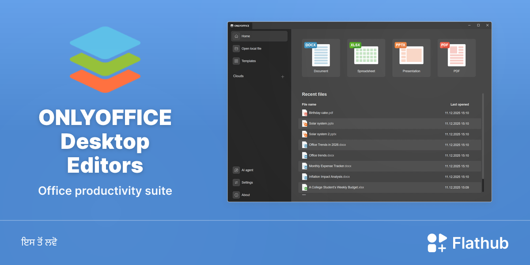
Task: Click the Solar system.pptx file icon
Action: click(304, 124)
